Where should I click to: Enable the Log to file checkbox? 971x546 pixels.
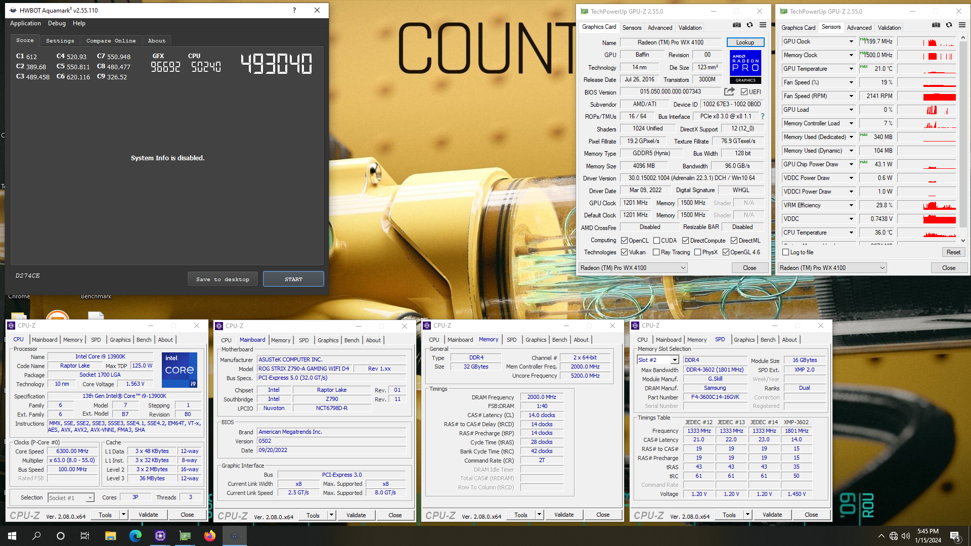click(785, 252)
